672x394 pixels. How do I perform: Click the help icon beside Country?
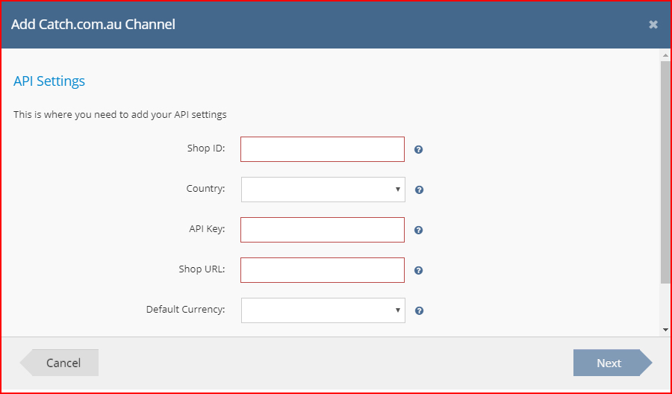pos(420,190)
